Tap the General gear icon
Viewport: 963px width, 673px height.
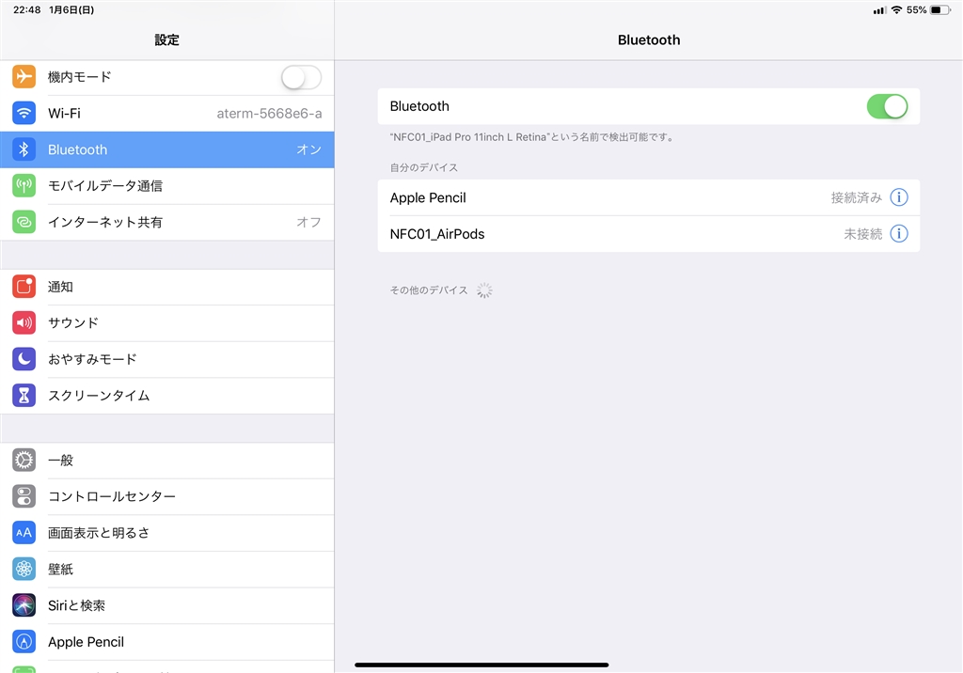(24, 460)
